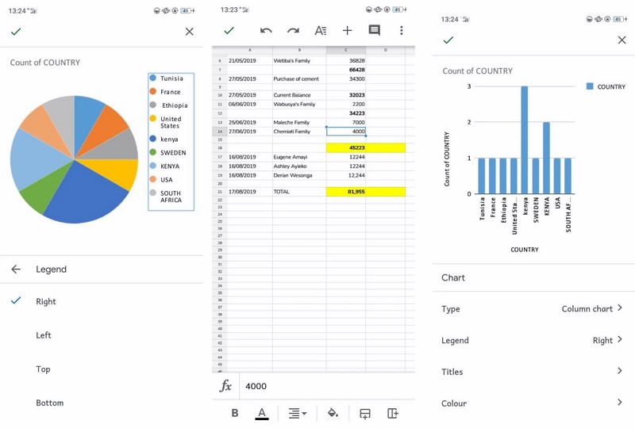Viewport: 635px width, 428px height.
Task: Expand Colour settings
Action: click(x=533, y=403)
